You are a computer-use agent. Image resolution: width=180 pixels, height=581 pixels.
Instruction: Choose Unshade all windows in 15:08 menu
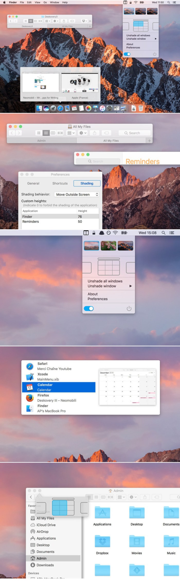[105, 281]
